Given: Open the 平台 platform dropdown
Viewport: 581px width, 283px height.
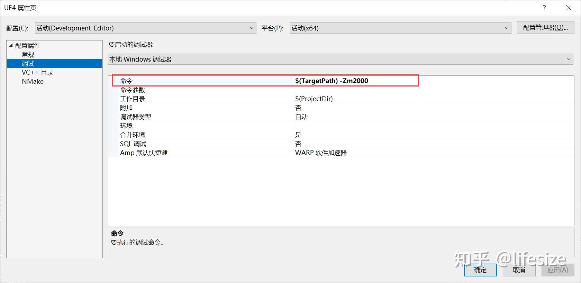Looking at the screenshot, I should click(x=400, y=28).
